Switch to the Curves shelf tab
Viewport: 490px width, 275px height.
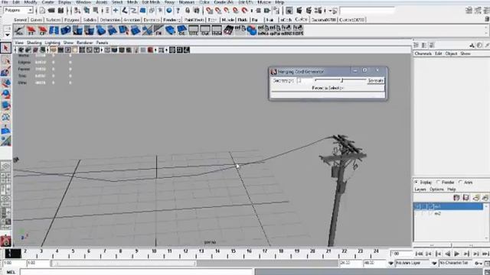36,20
